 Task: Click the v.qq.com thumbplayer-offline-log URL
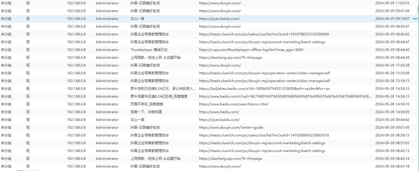251,50
